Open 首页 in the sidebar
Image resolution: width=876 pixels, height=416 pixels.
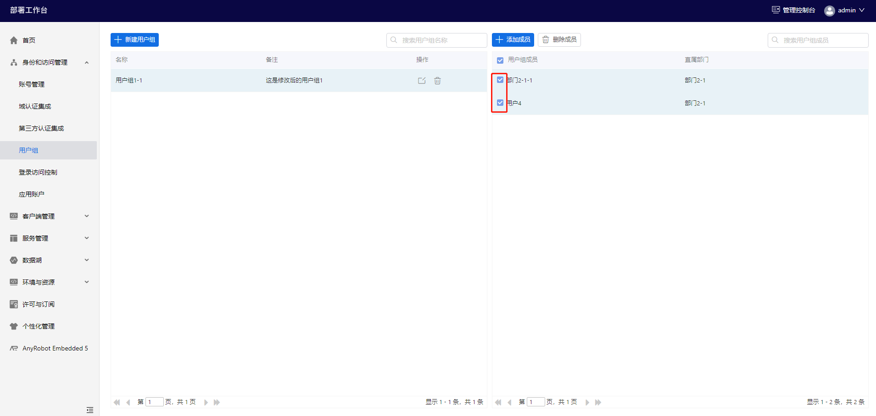[29, 40]
